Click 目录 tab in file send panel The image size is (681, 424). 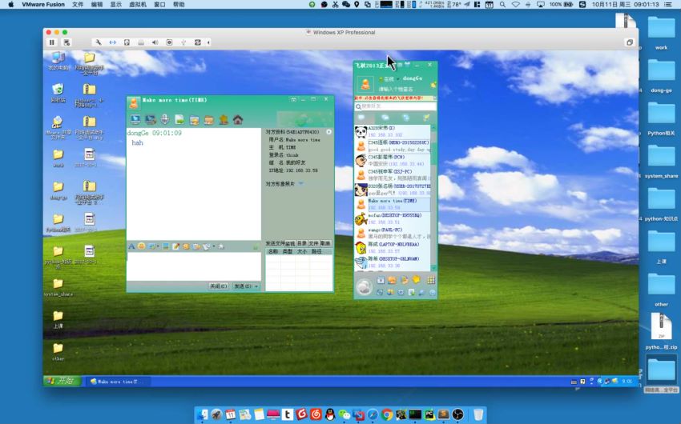click(x=302, y=243)
